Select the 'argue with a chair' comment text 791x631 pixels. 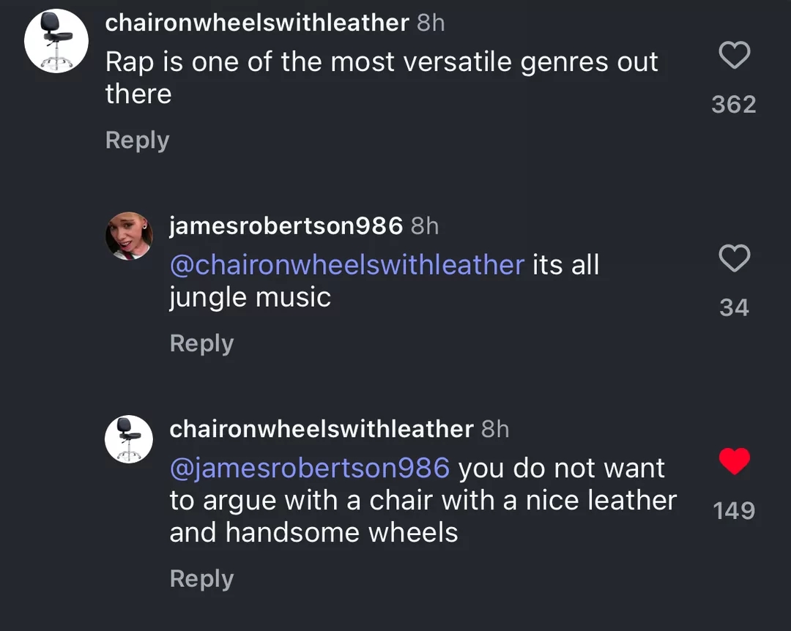click(423, 500)
